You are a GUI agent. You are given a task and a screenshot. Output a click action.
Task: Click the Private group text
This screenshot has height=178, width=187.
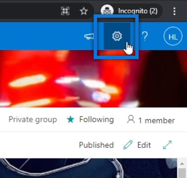click(33, 120)
